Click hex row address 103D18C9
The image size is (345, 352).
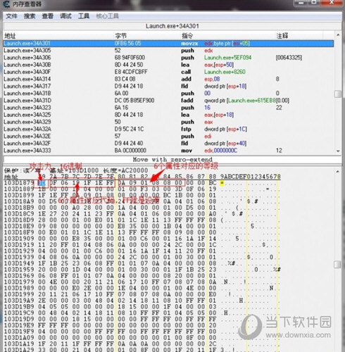pyautogui.click(x=19, y=214)
